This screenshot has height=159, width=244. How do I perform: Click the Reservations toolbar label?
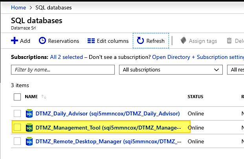(x=64, y=41)
